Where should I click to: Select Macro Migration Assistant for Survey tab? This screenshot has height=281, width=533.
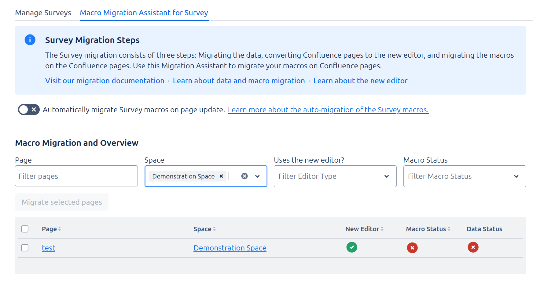click(144, 13)
